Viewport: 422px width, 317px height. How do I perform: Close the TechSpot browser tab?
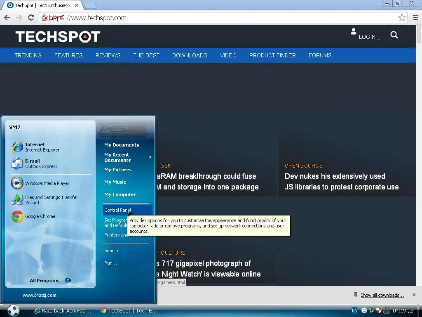tap(77, 5)
